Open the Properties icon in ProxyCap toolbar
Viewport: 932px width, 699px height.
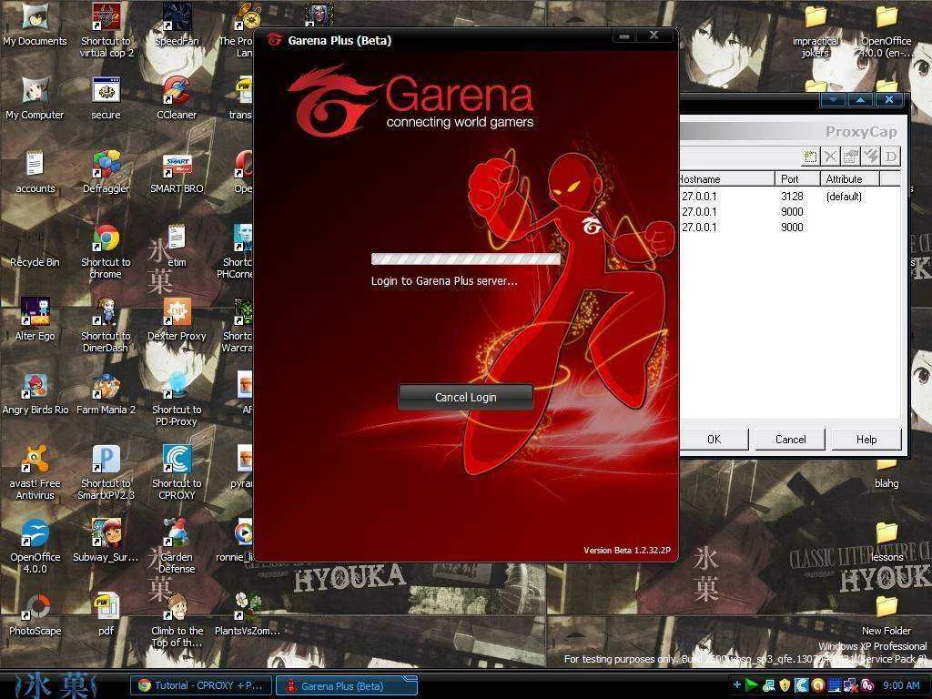tap(851, 157)
